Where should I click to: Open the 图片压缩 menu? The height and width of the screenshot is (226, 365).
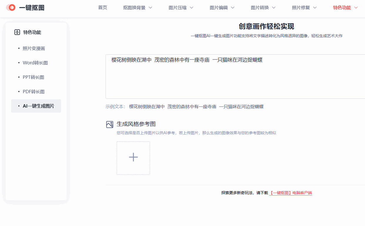178,8
